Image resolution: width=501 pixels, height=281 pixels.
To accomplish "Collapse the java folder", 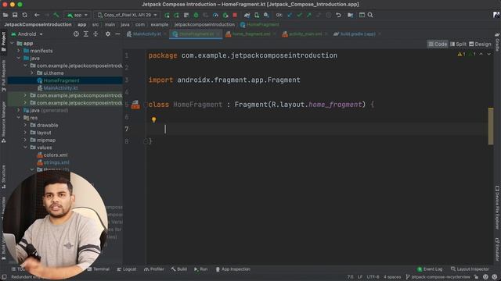I will pyautogui.click(x=19, y=58).
